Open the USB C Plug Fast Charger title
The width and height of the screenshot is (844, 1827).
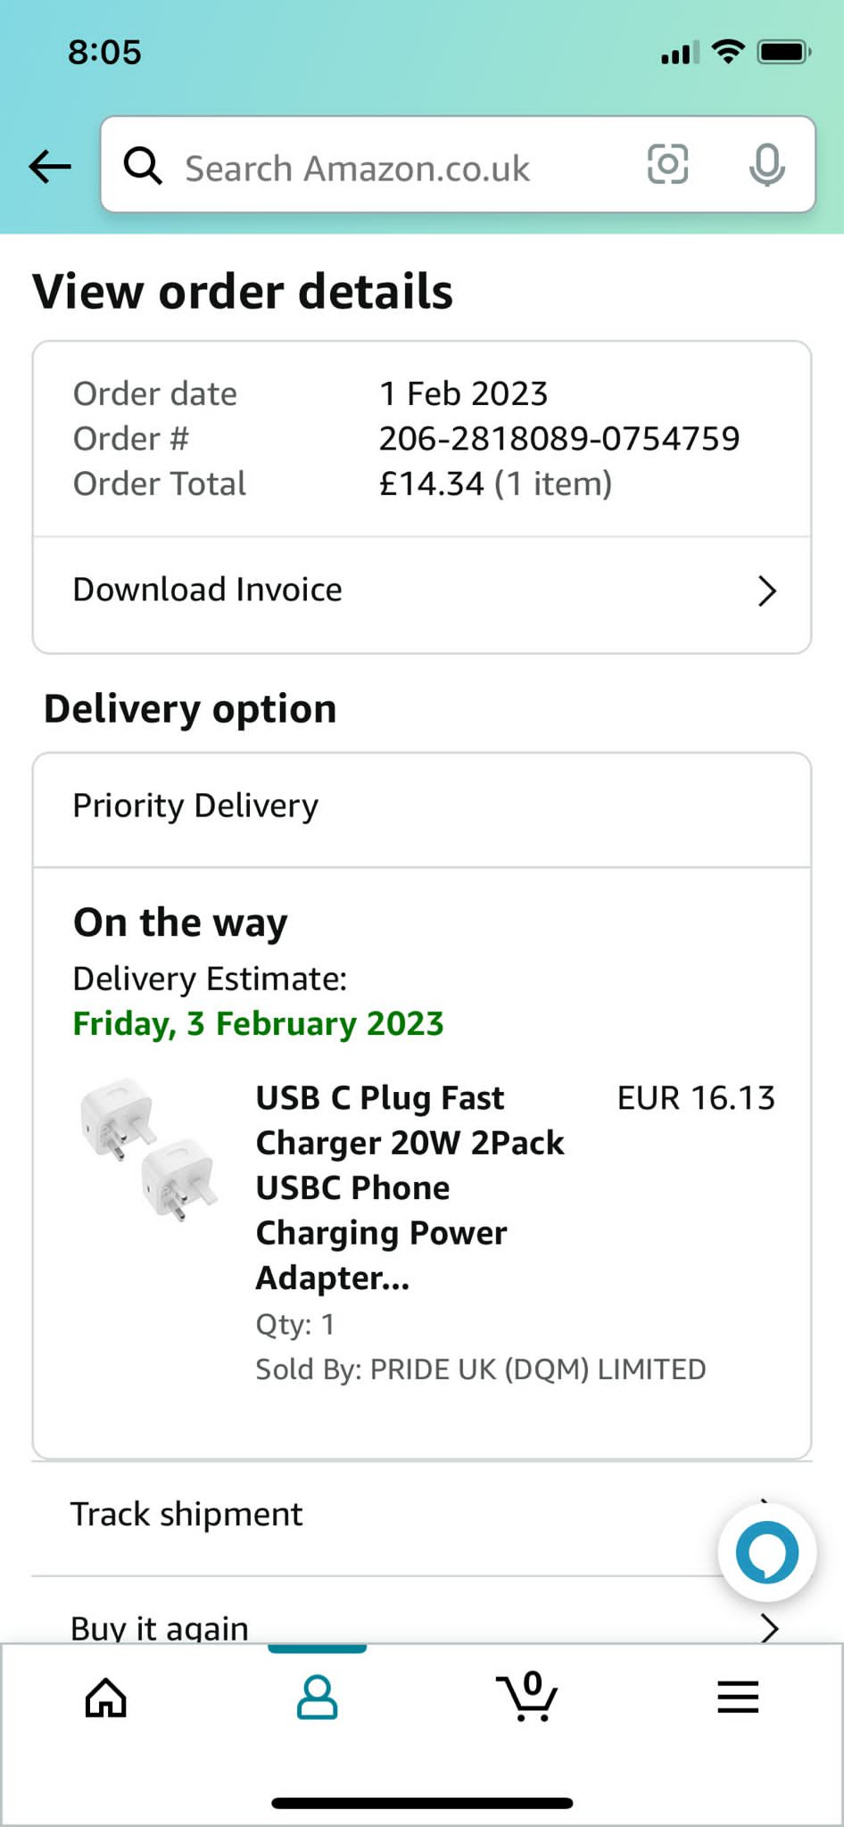[x=410, y=1186]
